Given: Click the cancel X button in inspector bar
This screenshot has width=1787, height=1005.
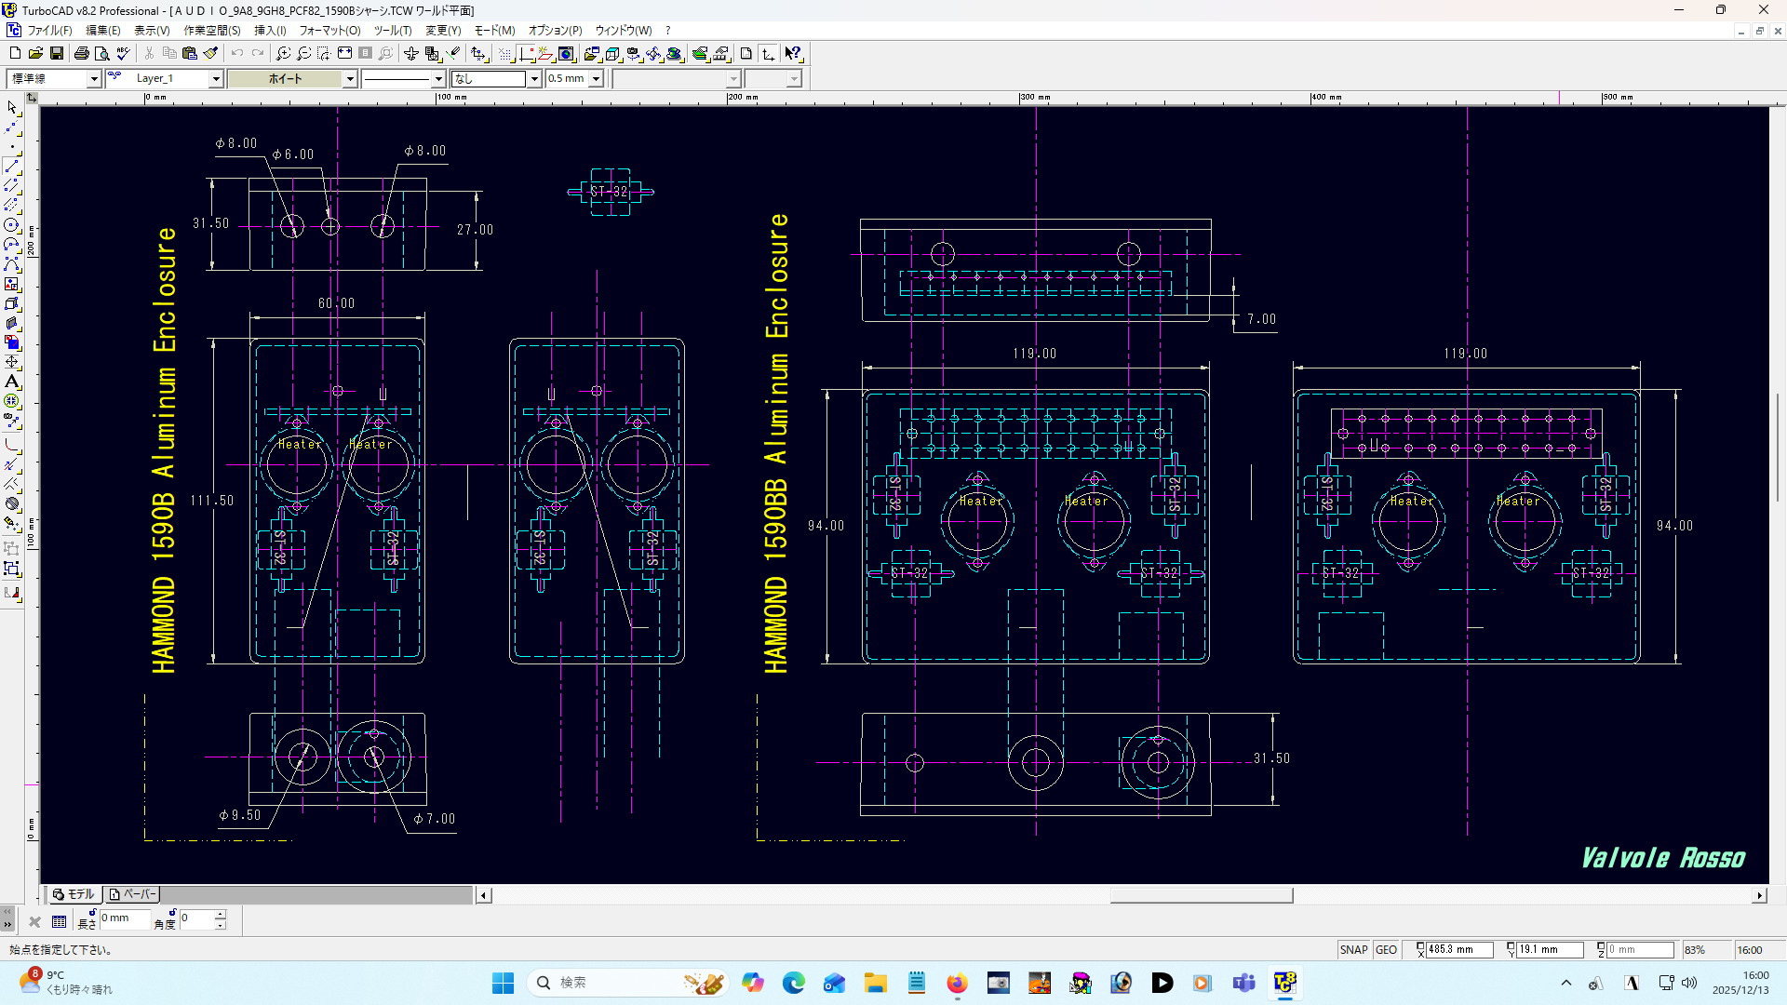Looking at the screenshot, I should pos(34,922).
